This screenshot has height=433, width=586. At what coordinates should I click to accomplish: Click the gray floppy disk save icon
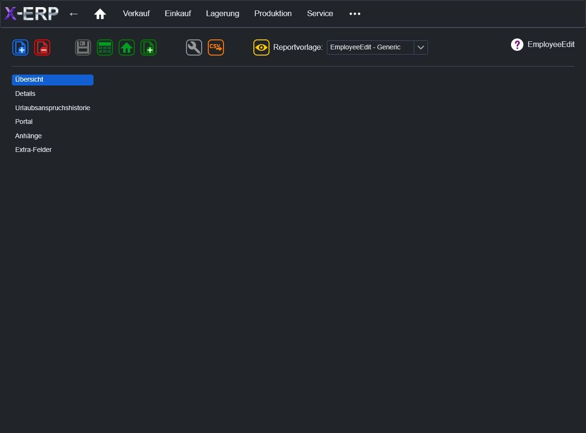tap(83, 47)
